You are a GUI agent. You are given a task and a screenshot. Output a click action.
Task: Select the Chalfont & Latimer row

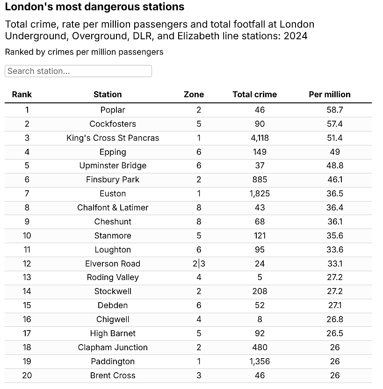coord(188,208)
